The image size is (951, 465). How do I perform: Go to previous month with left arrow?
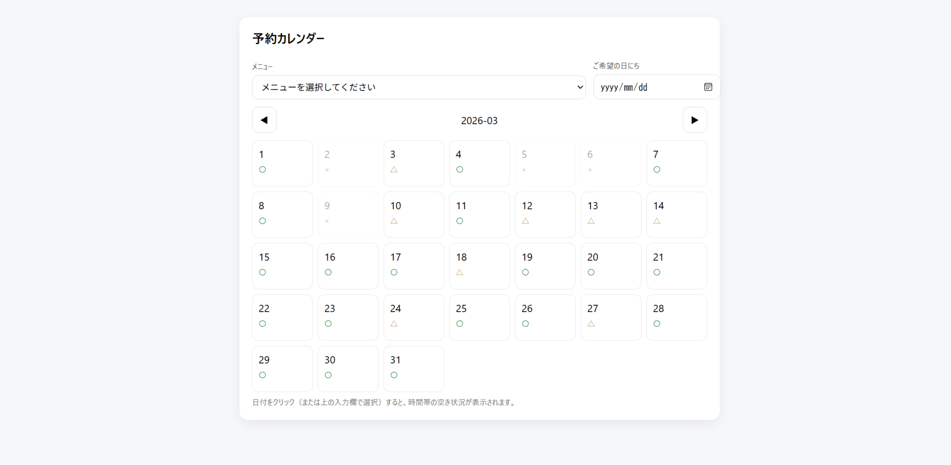coord(264,120)
